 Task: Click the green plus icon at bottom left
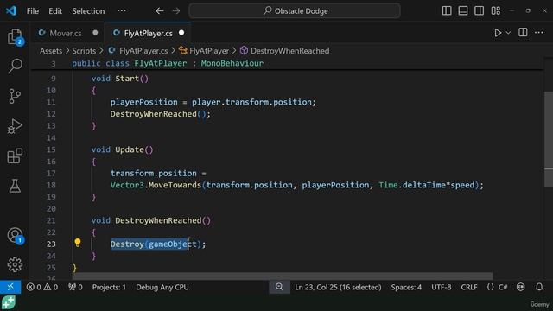click(x=8, y=302)
